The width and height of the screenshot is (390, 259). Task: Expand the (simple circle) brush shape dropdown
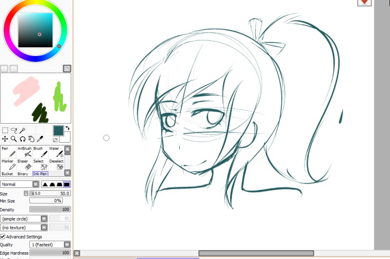click(x=24, y=219)
